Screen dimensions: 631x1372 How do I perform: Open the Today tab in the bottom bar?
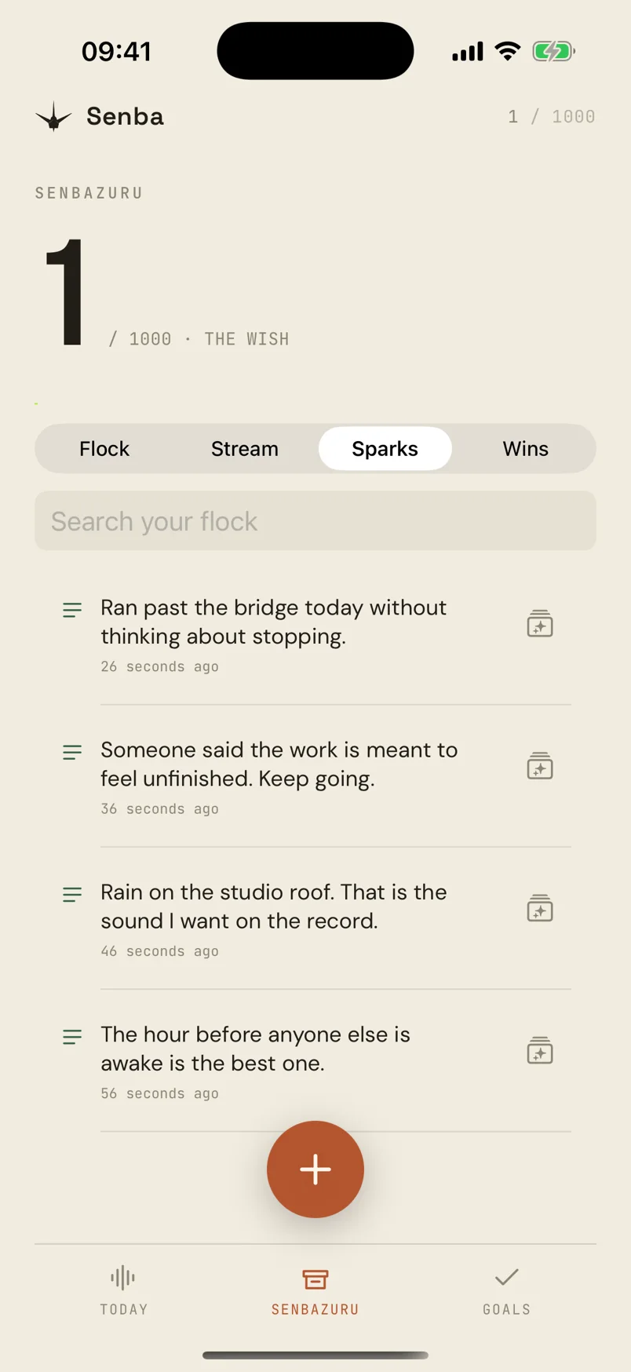tap(124, 1290)
